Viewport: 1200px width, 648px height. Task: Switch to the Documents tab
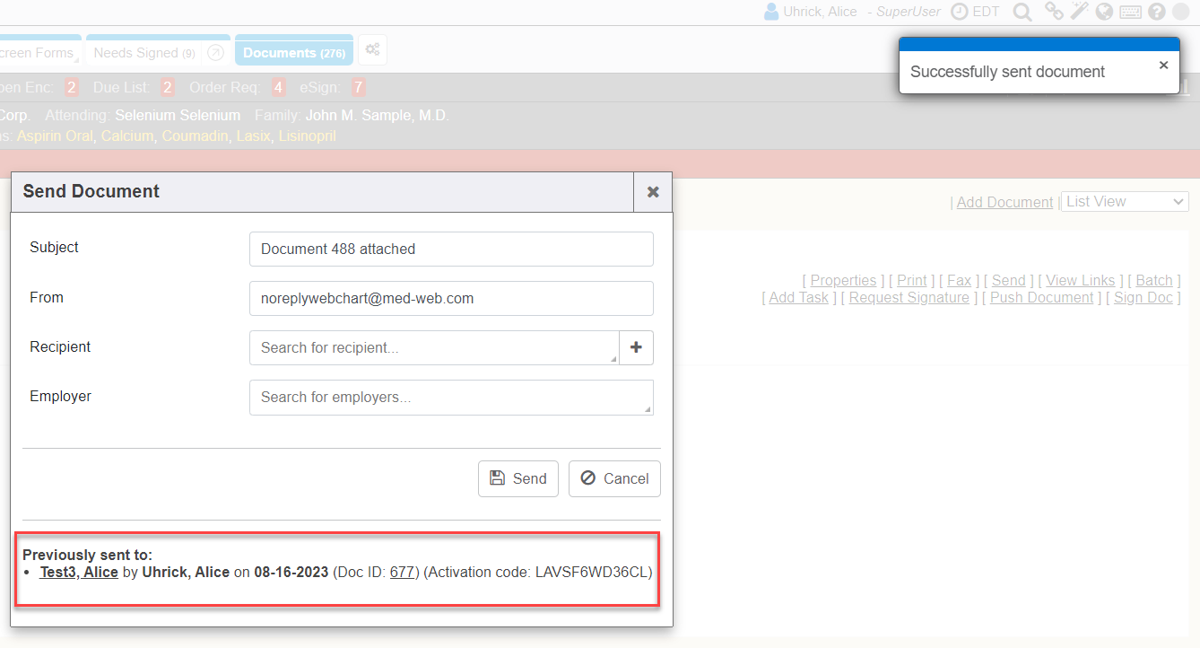coord(293,53)
